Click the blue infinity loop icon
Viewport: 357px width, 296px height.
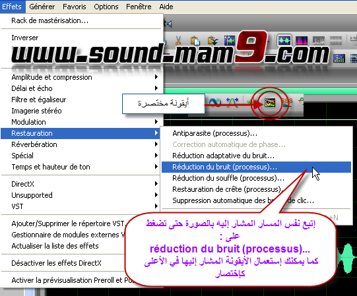coord(215,102)
